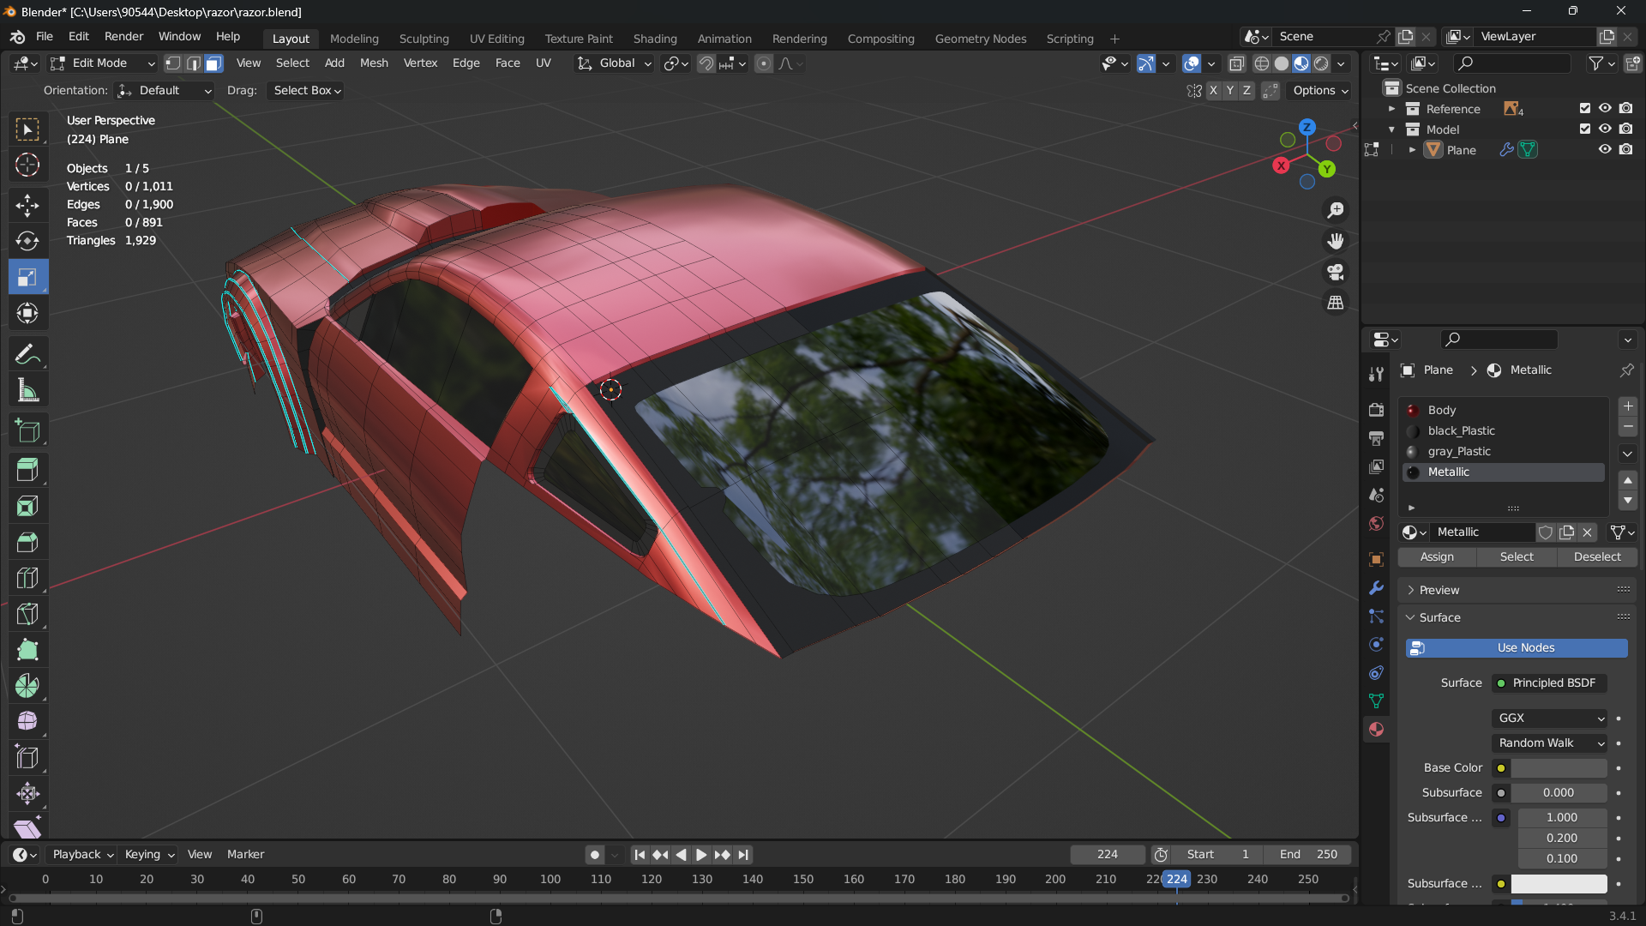
Task: Switch to the Shading workspace tab
Action: [655, 39]
